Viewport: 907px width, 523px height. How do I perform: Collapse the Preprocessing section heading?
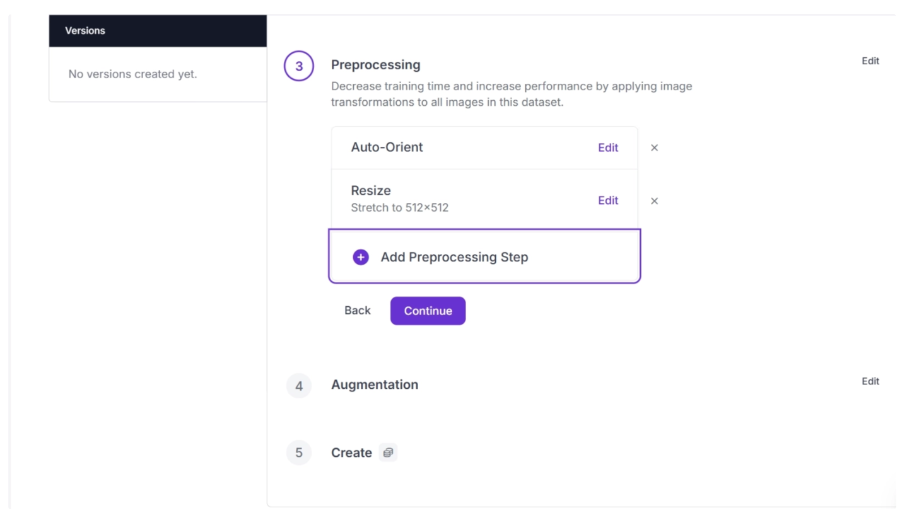tap(375, 65)
